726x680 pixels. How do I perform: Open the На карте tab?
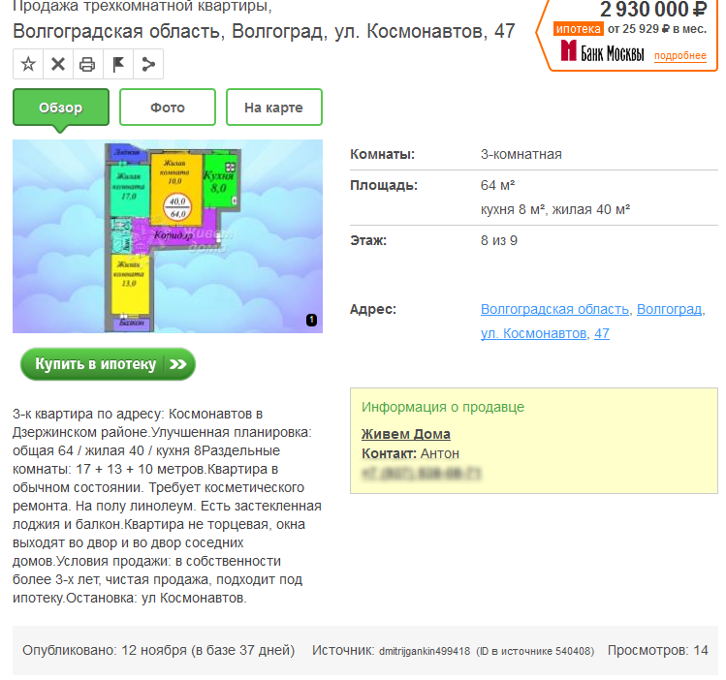[x=274, y=108]
